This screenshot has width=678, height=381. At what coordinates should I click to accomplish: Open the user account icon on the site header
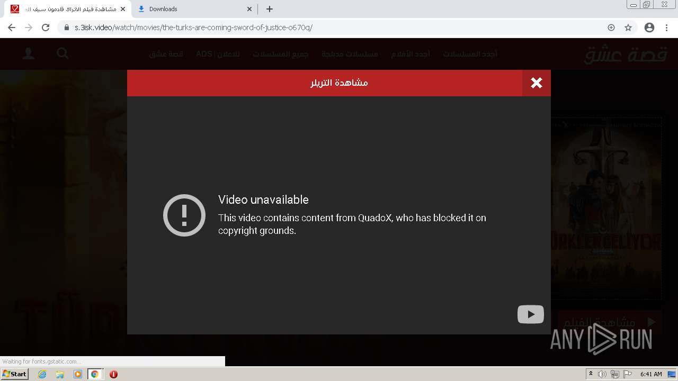[x=29, y=53]
